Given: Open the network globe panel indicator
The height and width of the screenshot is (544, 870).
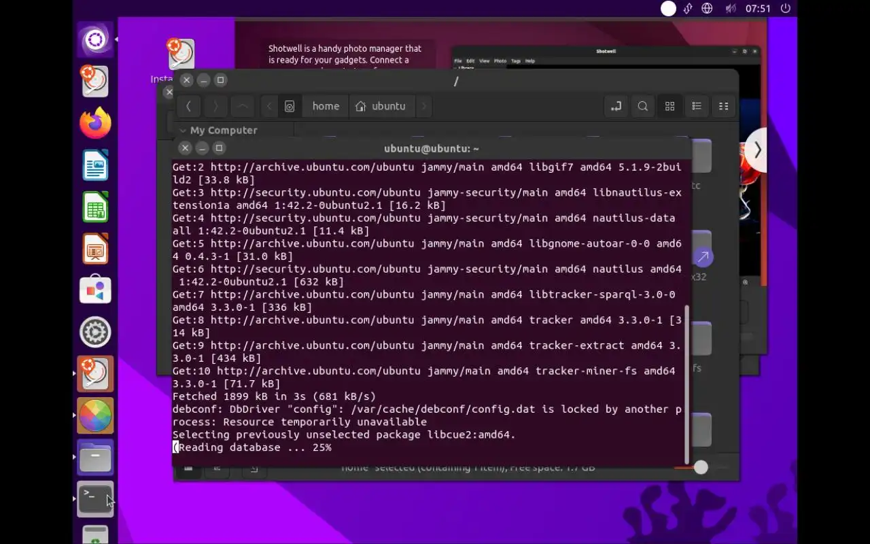Looking at the screenshot, I should click(708, 9).
